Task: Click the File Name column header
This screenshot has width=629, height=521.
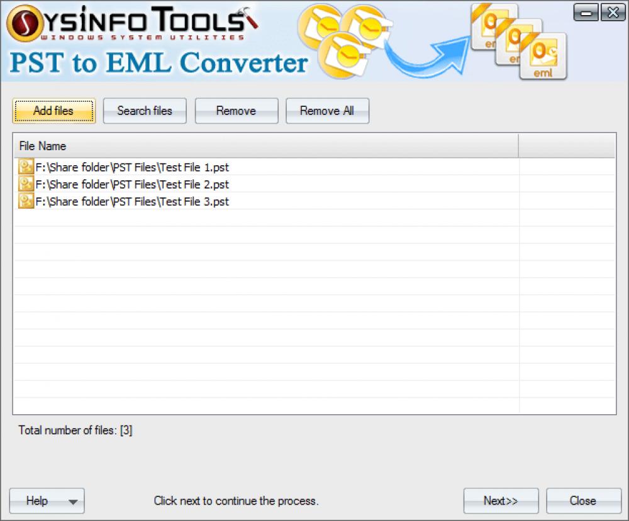Action: (42, 146)
